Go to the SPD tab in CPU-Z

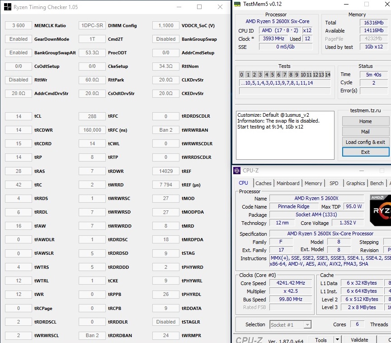click(x=334, y=183)
